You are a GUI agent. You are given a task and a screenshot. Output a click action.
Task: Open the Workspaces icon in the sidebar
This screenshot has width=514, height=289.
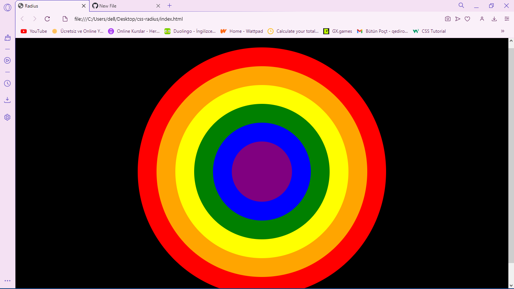(x=8, y=38)
